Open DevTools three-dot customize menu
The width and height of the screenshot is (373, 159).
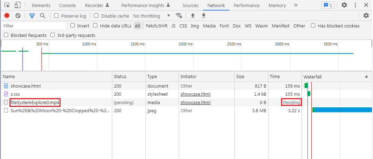pyautogui.click(x=355, y=5)
